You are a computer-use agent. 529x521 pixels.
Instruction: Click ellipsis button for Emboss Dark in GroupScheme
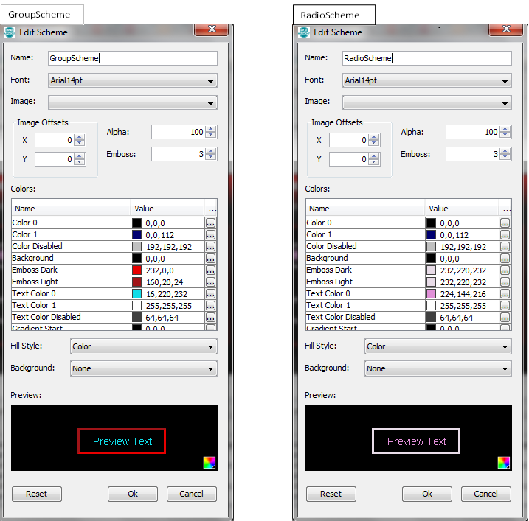click(210, 270)
